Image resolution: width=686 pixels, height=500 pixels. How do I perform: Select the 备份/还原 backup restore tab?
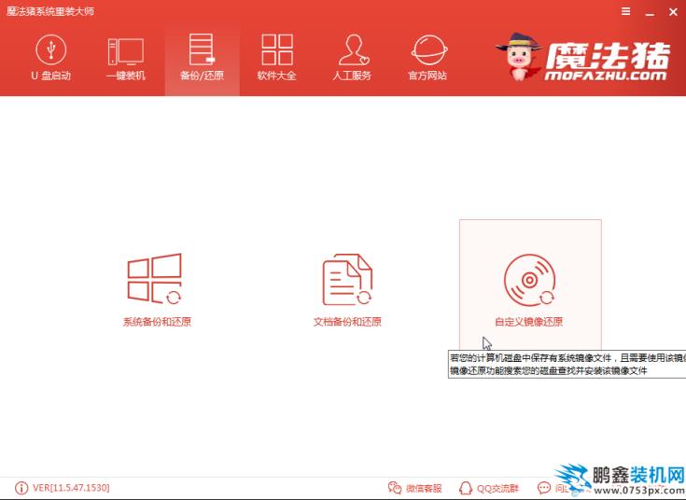203,58
